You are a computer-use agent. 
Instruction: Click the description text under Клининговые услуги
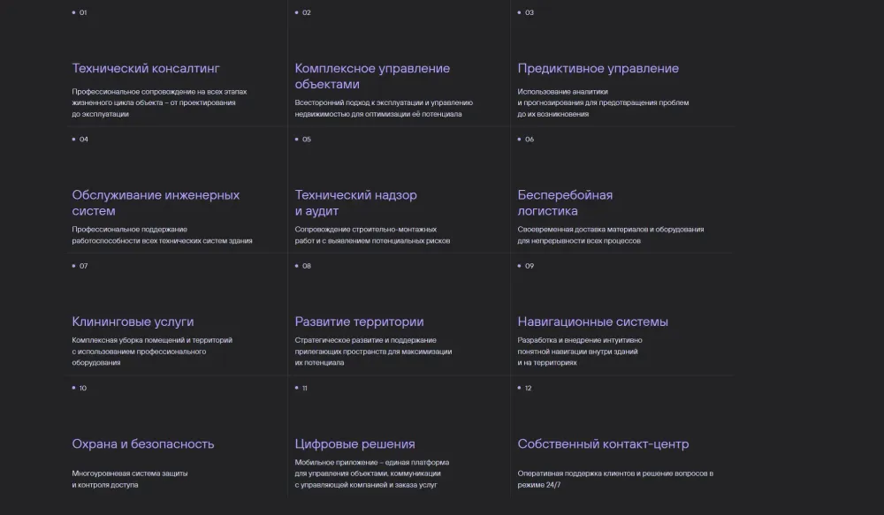pyautogui.click(x=151, y=351)
